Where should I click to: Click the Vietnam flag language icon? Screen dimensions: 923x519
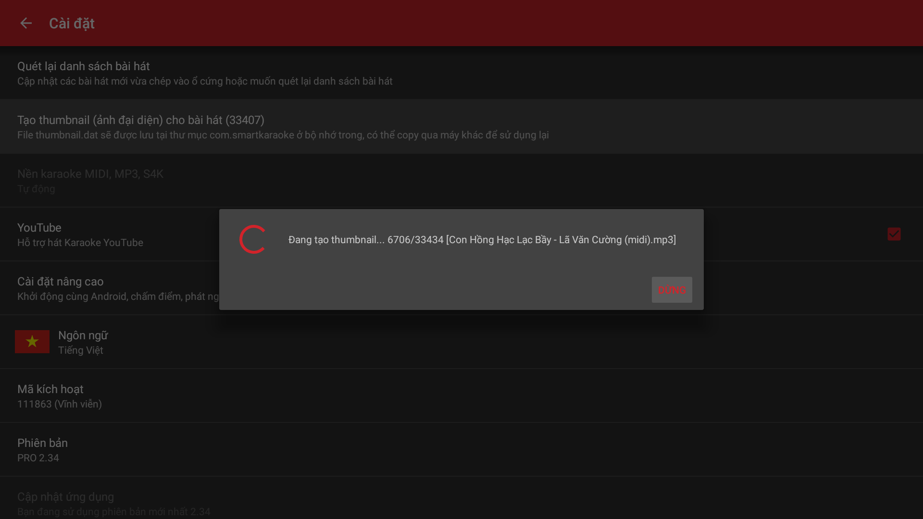[32, 342]
